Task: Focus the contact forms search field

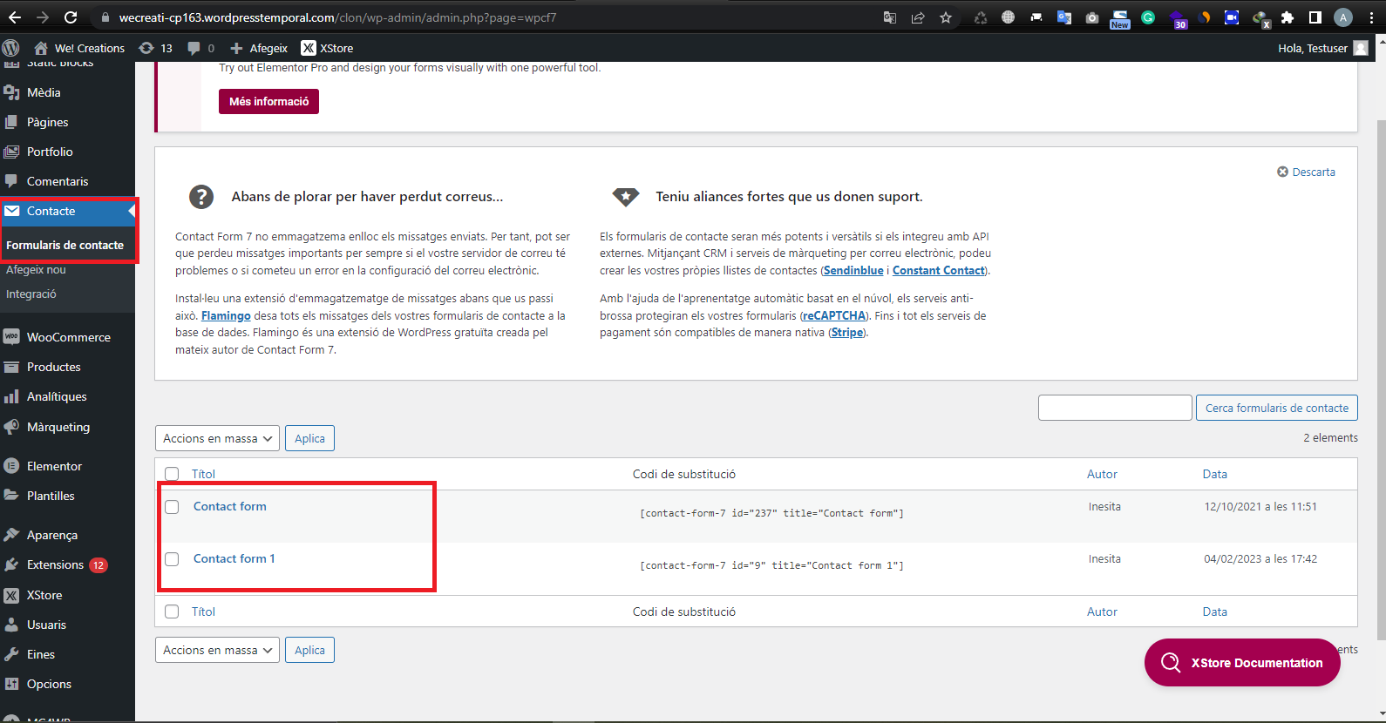Action: coord(1115,408)
